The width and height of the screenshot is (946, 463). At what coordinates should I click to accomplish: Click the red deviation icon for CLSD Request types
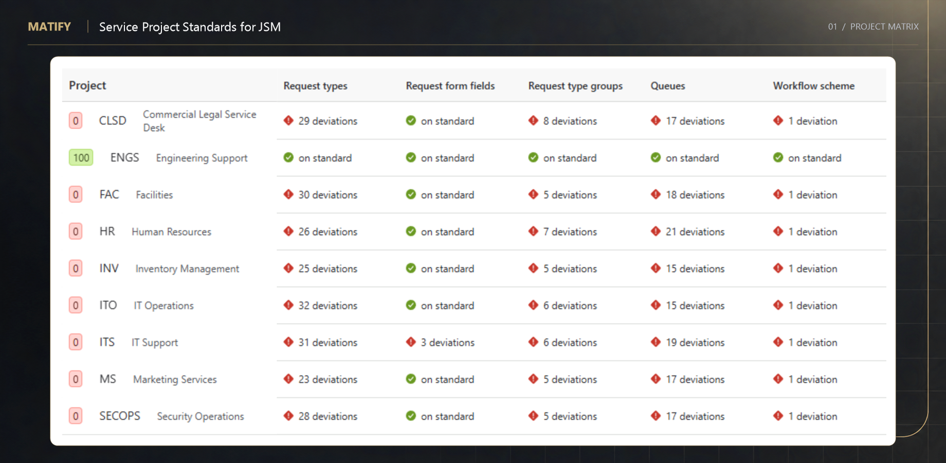coord(288,120)
